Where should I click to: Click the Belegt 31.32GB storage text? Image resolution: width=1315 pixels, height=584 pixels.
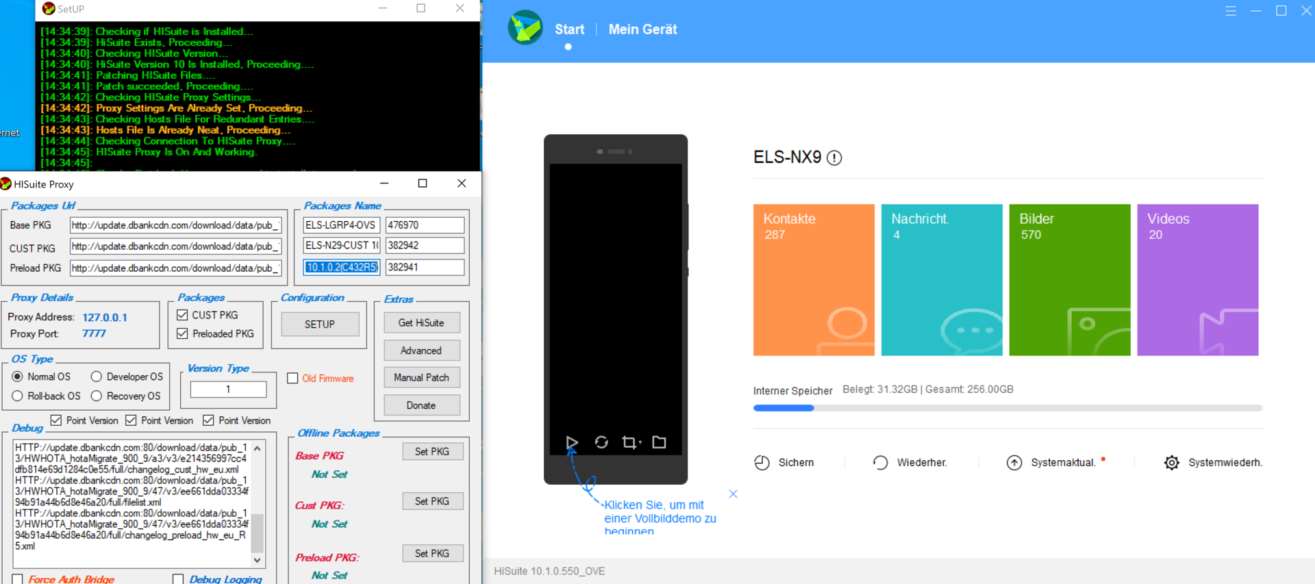[x=880, y=389]
